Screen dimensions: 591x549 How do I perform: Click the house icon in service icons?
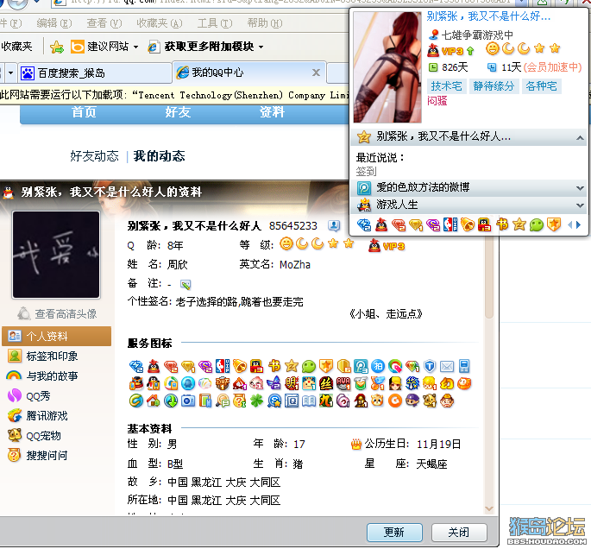[x=153, y=401]
